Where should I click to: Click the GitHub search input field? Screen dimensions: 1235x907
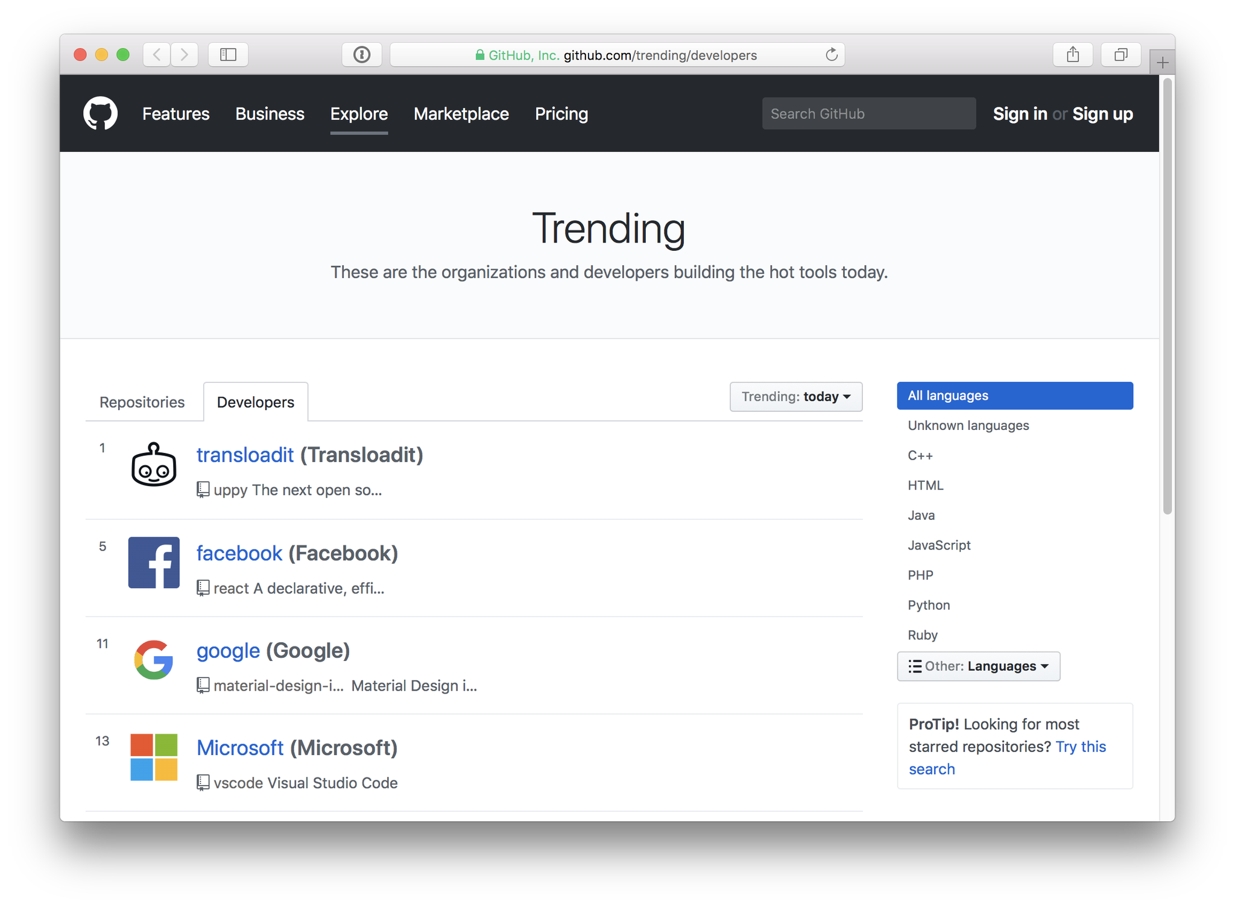pyautogui.click(x=868, y=114)
